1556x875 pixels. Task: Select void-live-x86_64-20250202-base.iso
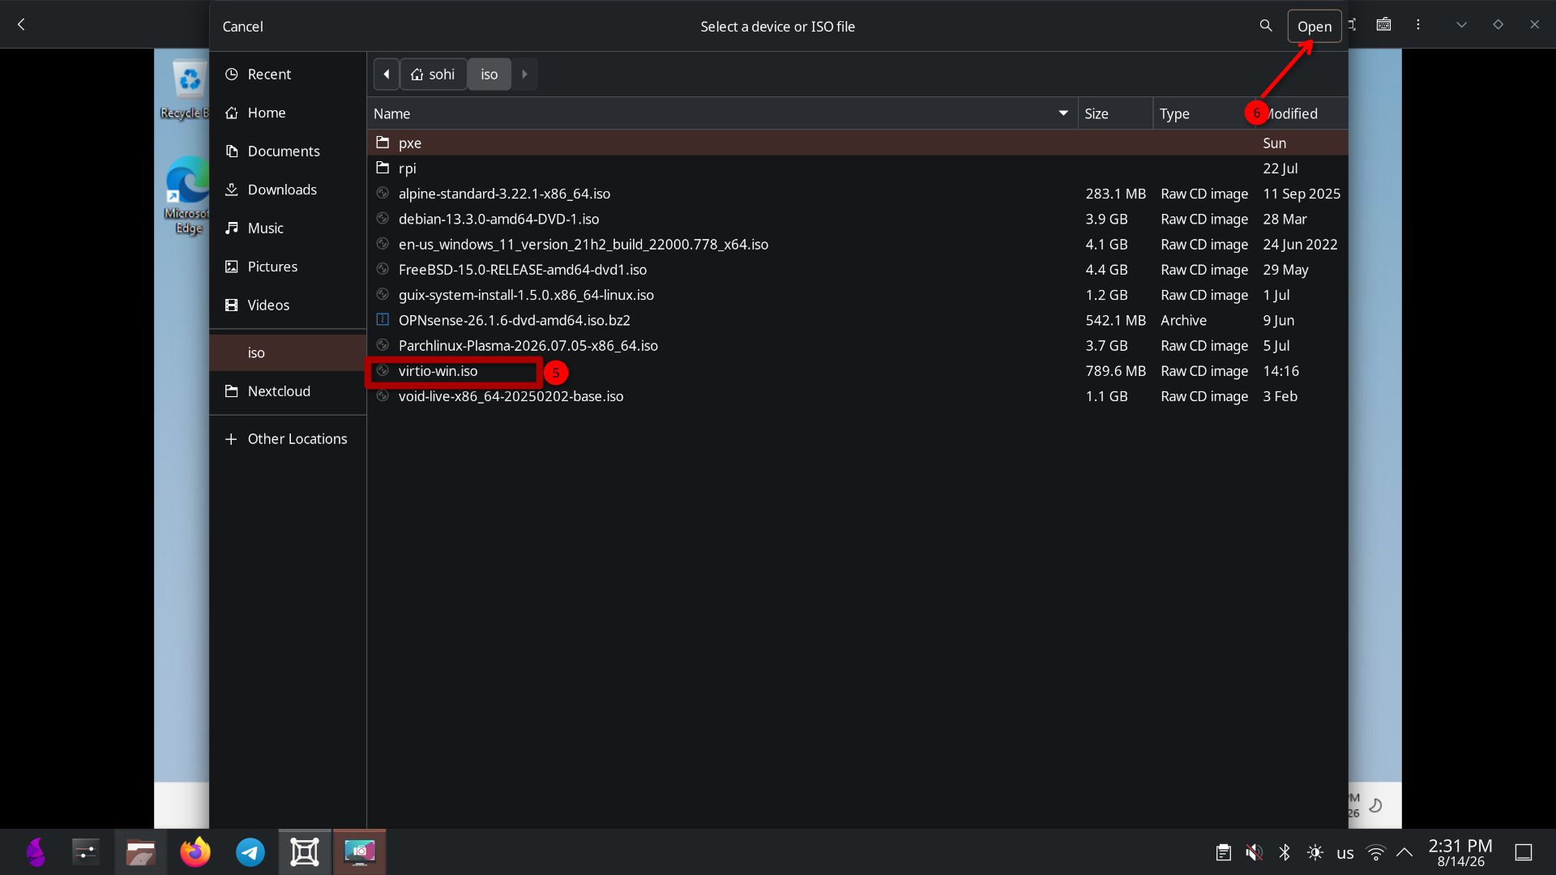857,396
